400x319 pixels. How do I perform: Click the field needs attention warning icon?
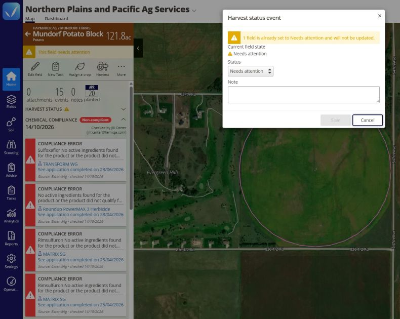(x=29, y=52)
